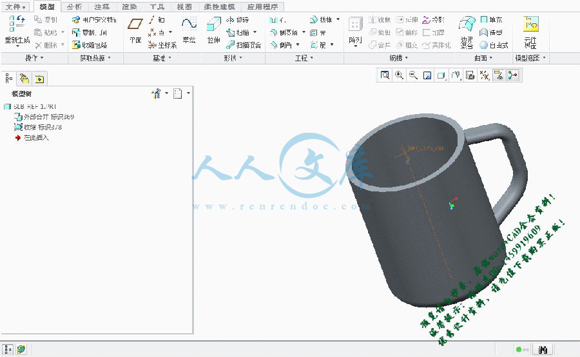Pick the Sweep (扫描) tool
This screenshot has height=357, width=580.
(238, 33)
